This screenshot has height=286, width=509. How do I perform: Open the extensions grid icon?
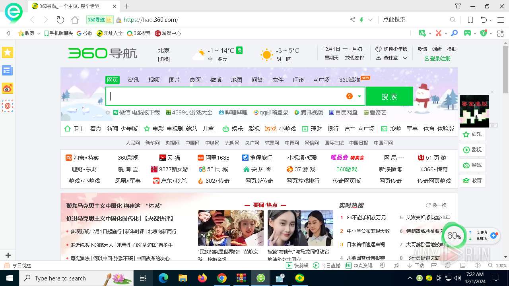[501, 33]
